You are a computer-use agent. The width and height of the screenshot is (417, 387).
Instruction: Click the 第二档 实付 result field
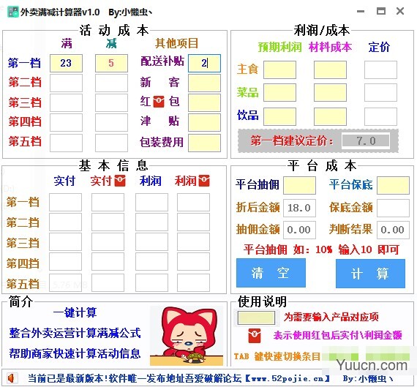[x=65, y=222]
